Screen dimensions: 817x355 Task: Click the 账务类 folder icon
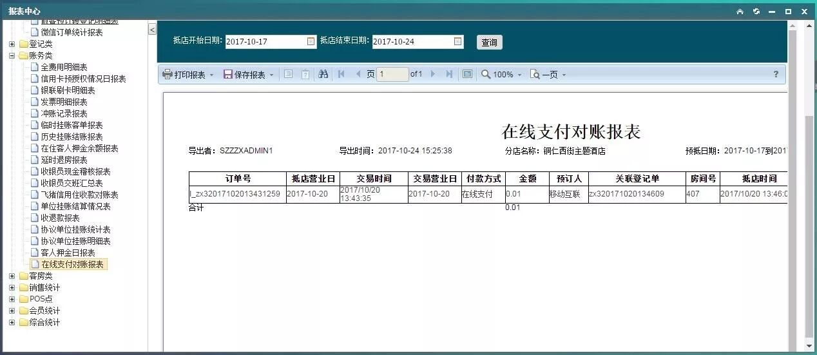coord(24,55)
